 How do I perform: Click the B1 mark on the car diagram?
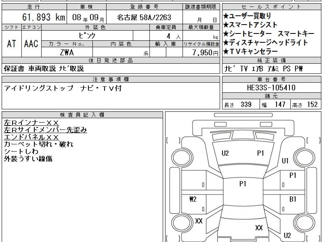(293, 199)
